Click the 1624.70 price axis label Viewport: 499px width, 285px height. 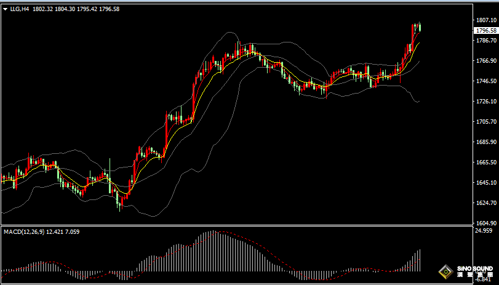click(485, 203)
